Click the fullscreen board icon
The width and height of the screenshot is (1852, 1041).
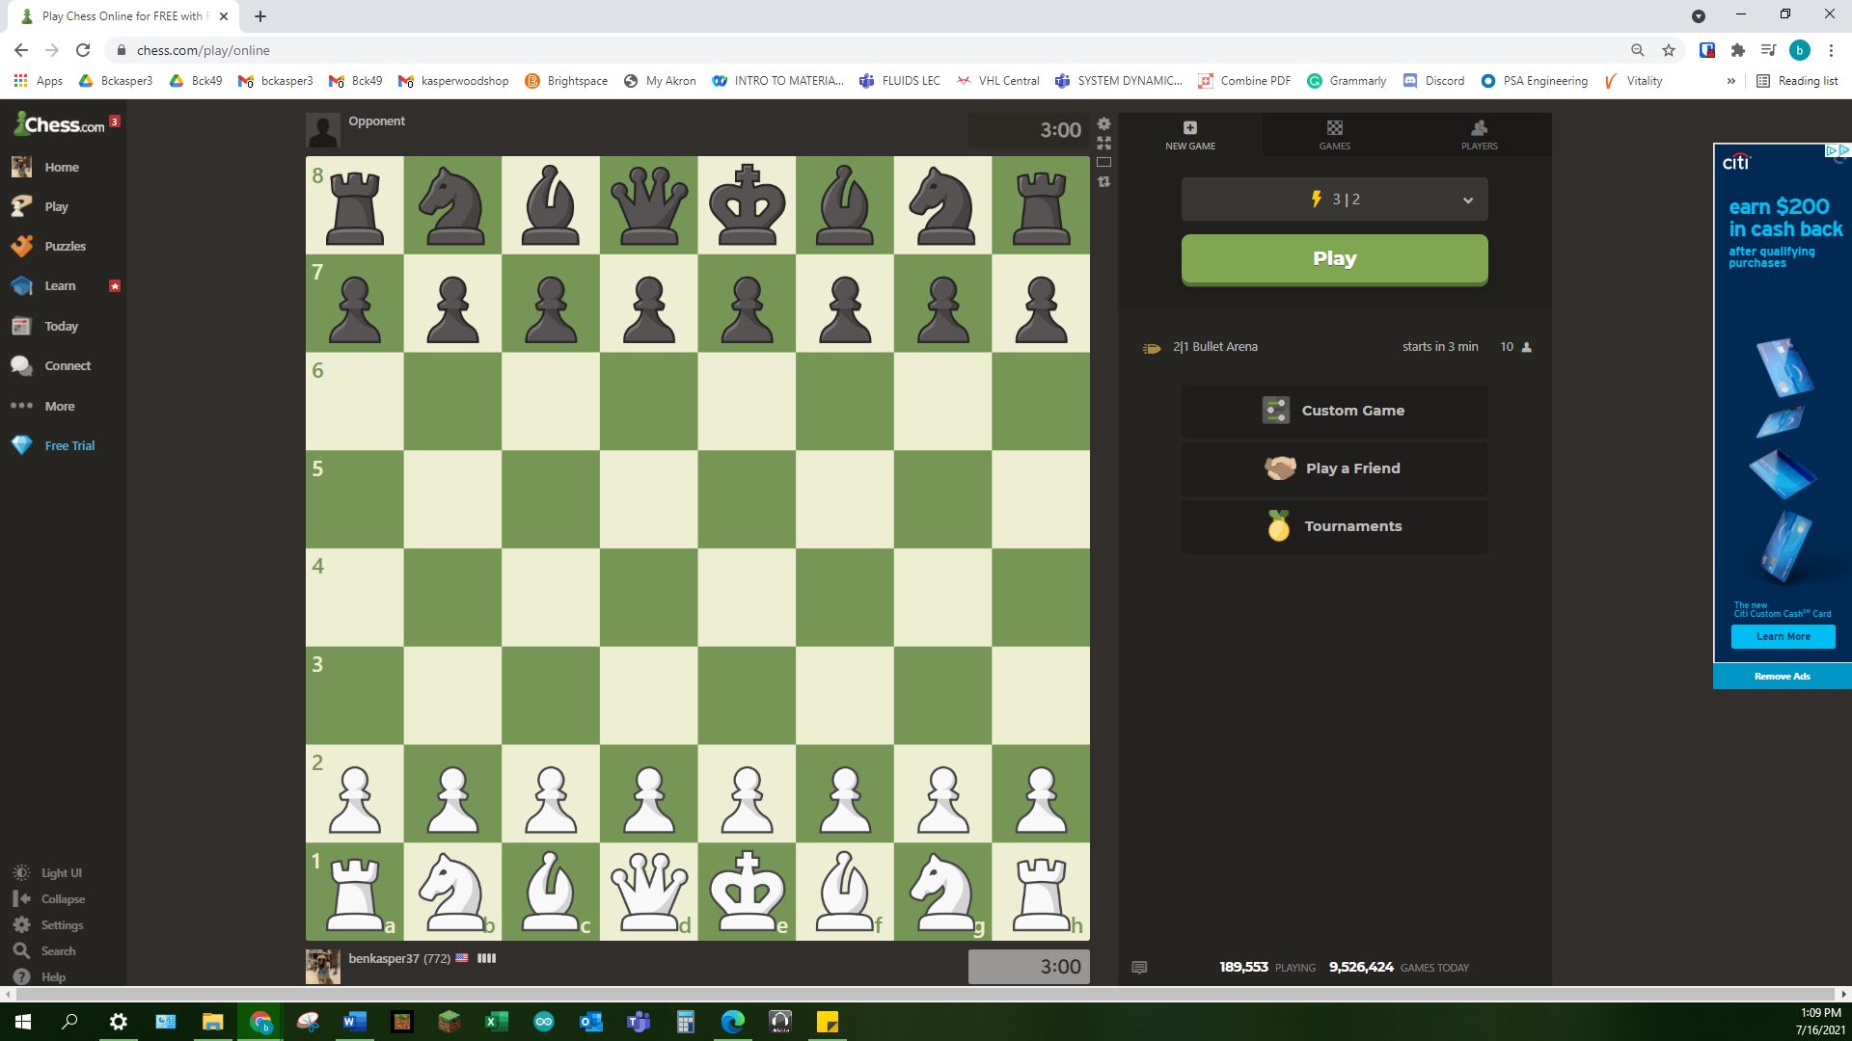point(1103,143)
